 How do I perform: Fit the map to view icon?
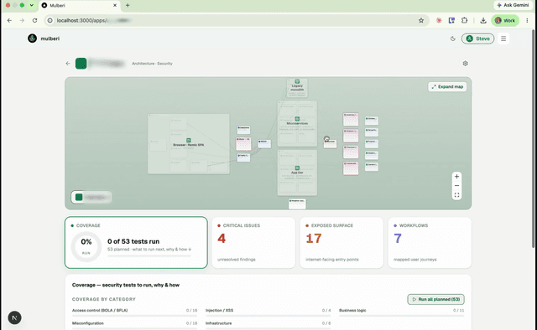tap(456, 195)
